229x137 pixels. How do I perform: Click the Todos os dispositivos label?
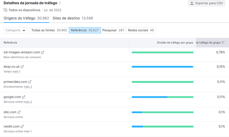tap(24, 10)
